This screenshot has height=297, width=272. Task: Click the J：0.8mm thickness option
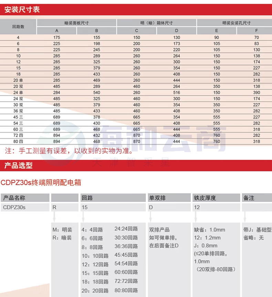coord(206,246)
